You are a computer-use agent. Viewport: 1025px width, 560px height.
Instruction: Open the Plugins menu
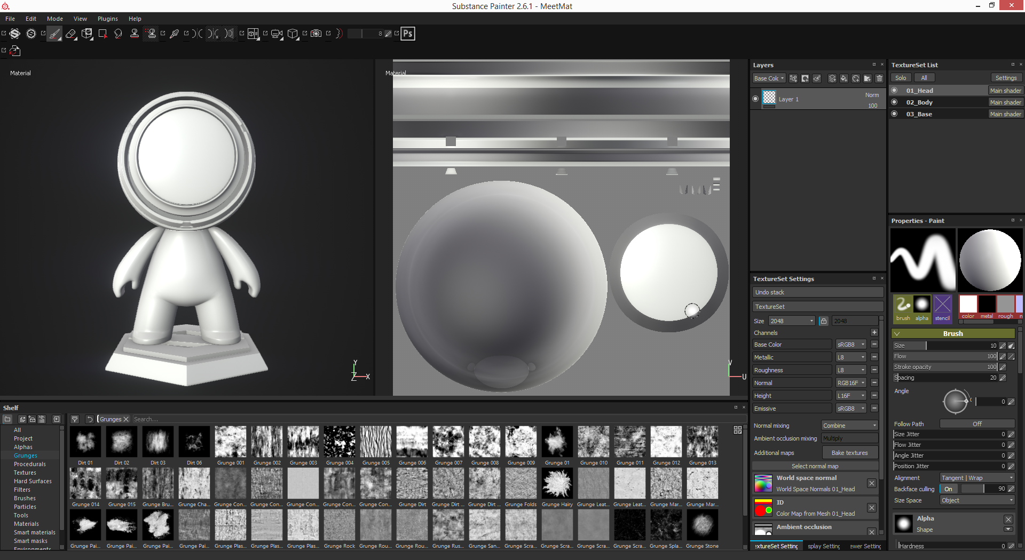(108, 19)
